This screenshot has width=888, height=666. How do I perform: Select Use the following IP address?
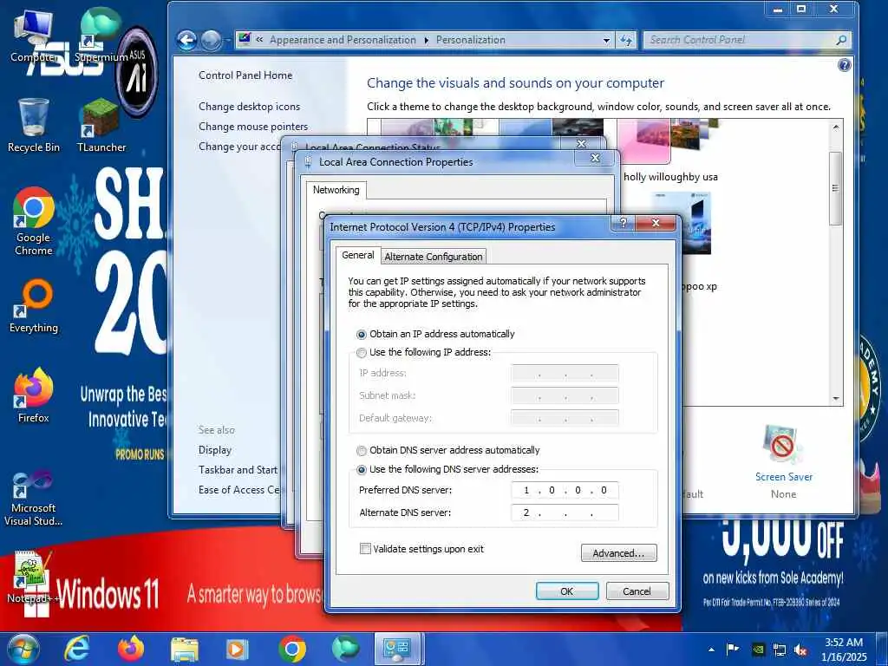click(x=362, y=353)
